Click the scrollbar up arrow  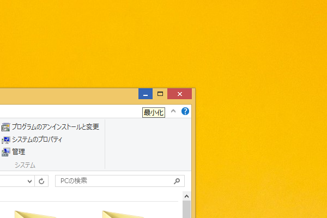186,196
